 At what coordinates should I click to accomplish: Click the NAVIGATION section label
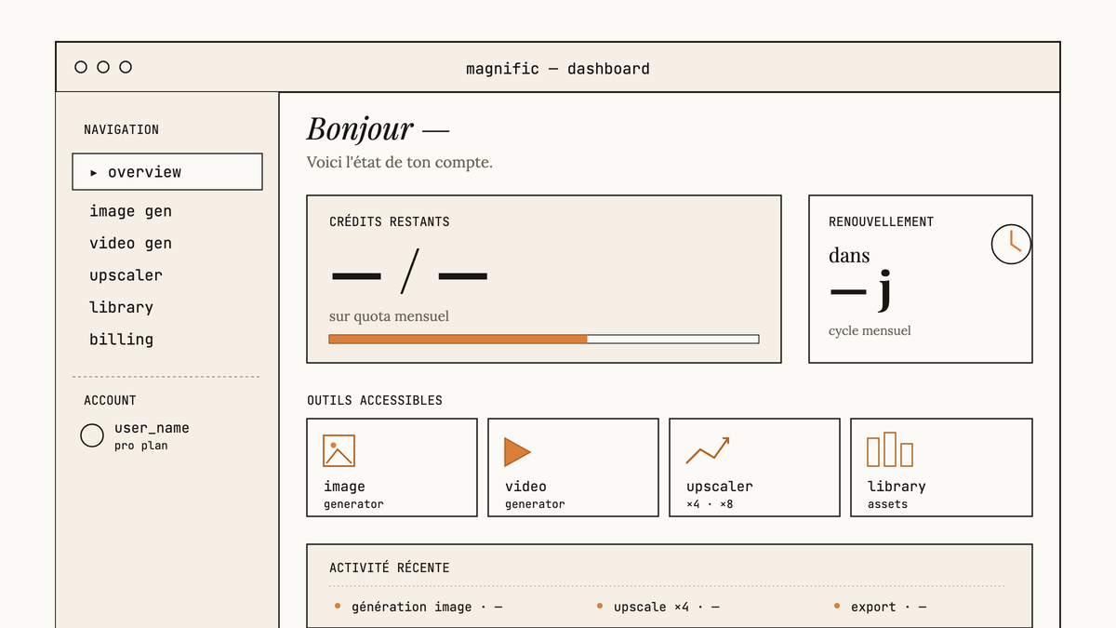[x=121, y=129]
